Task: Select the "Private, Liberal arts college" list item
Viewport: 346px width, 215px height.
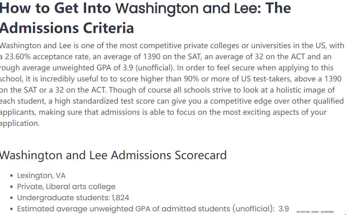Action: click(66, 187)
